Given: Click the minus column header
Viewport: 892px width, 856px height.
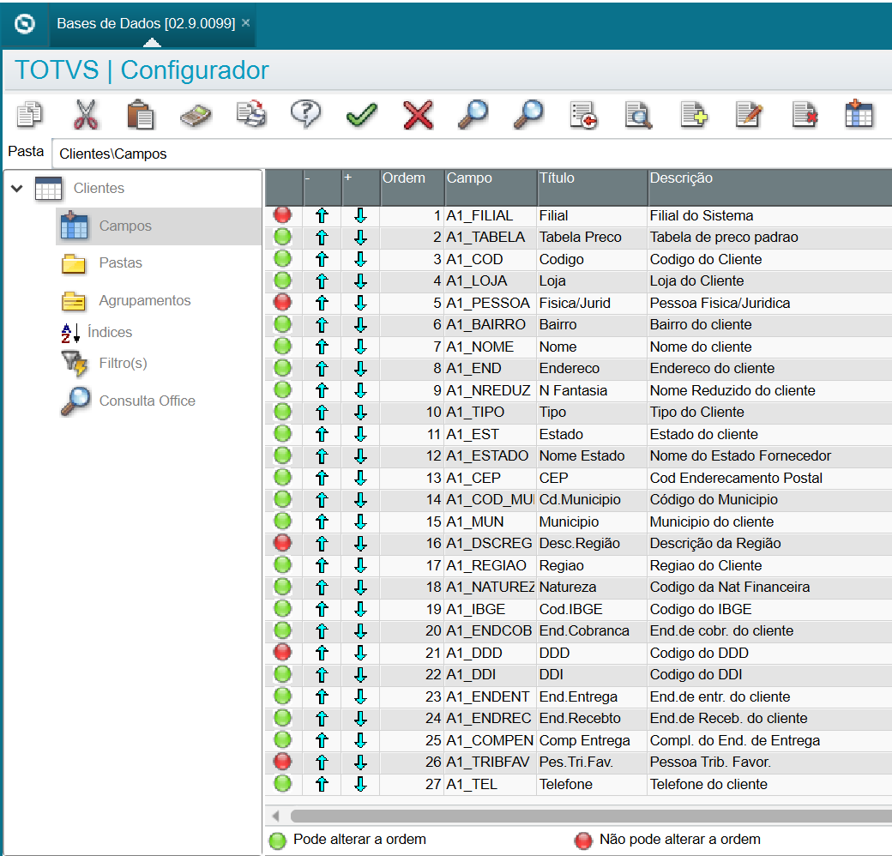Looking at the screenshot, I should (322, 187).
